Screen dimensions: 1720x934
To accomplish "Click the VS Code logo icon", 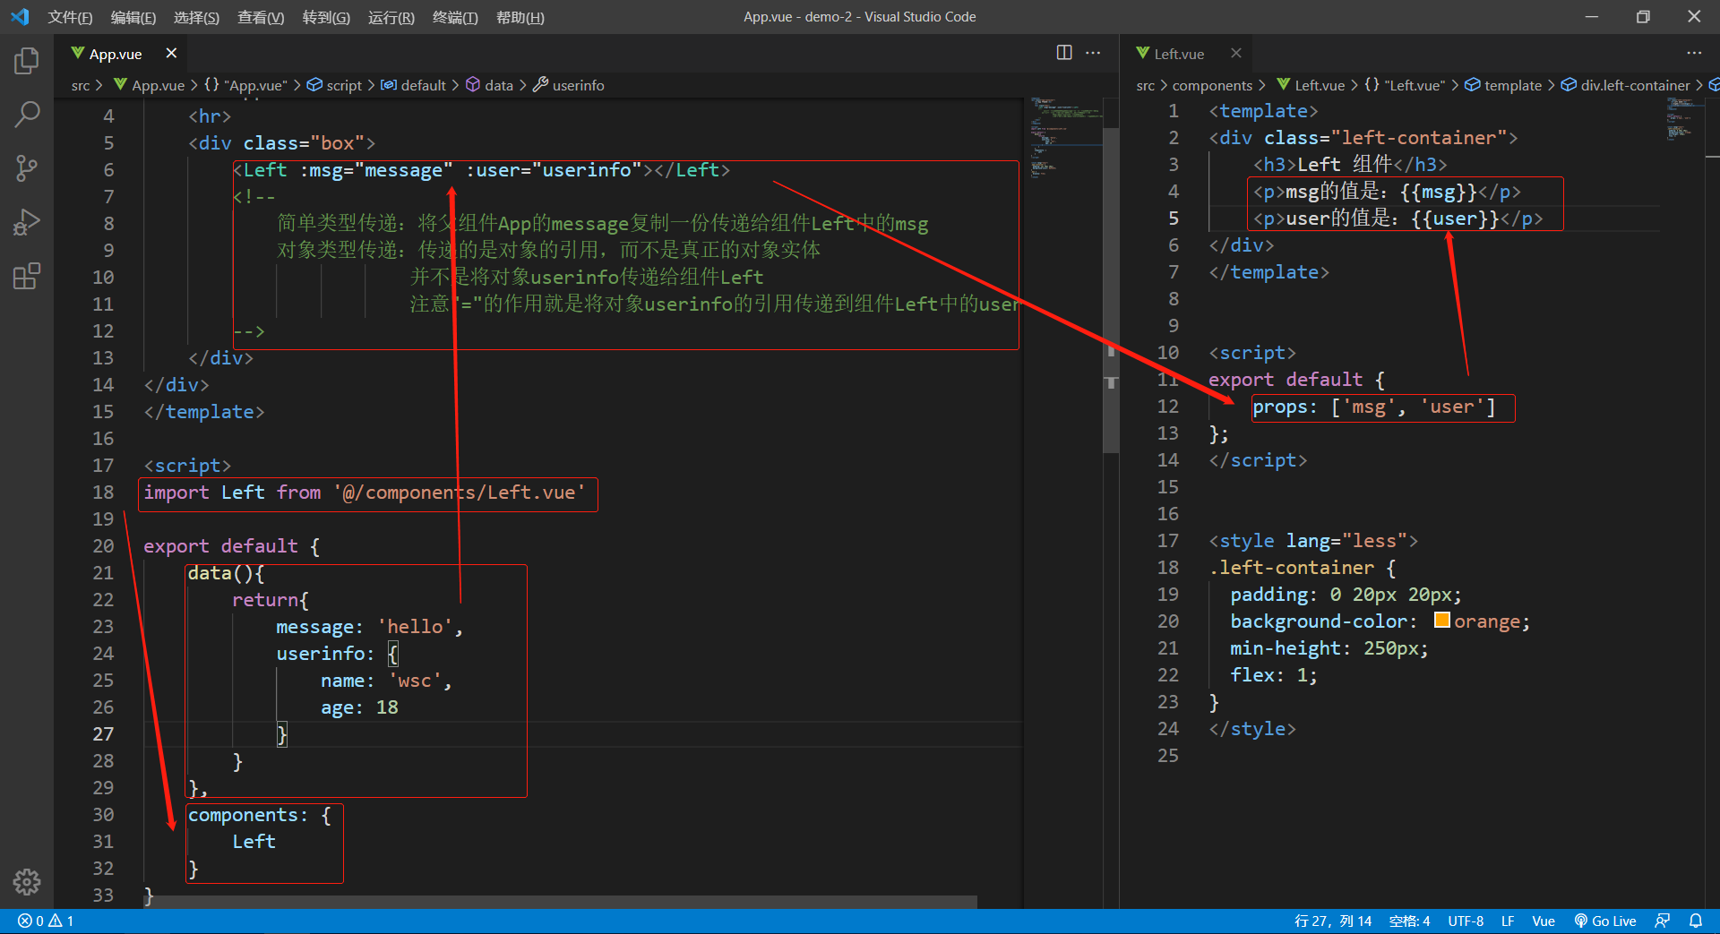I will [x=20, y=17].
